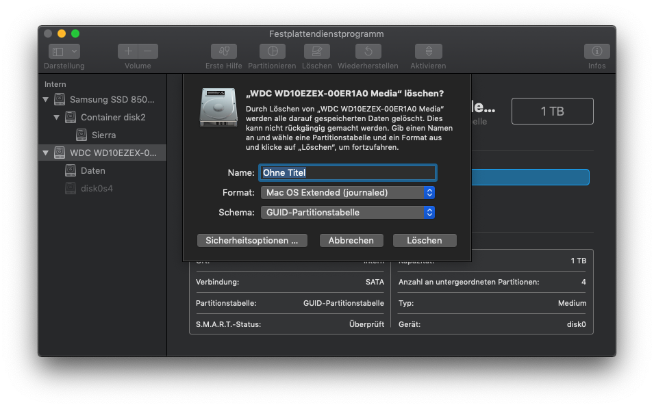
Task: Click the S.M.A.R.T.-Status label
Action: click(x=228, y=324)
